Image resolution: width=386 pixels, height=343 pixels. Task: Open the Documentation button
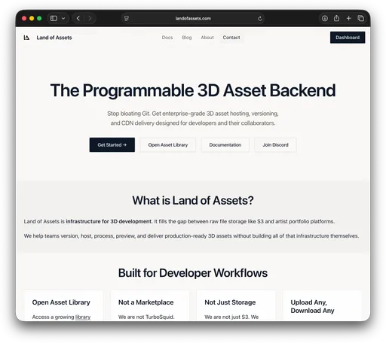click(225, 144)
